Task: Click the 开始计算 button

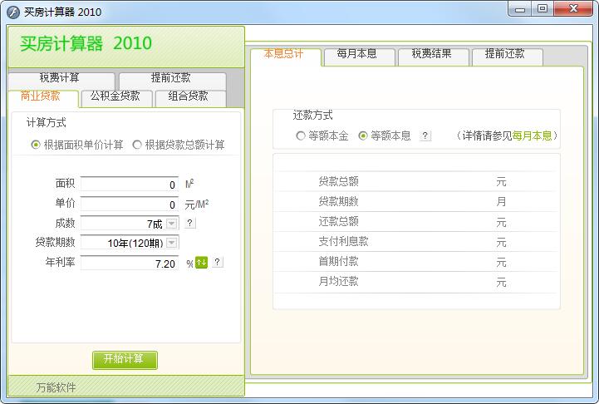Action: tap(125, 360)
